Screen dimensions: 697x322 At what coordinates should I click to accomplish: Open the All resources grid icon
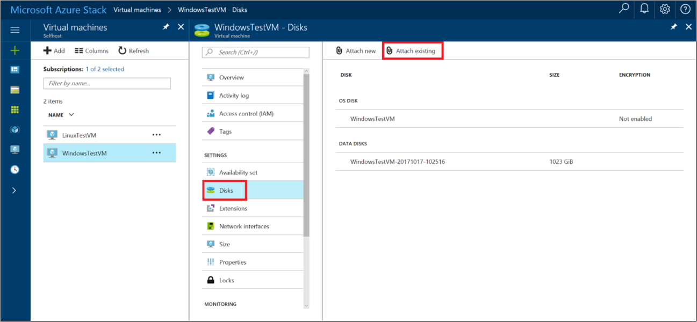click(15, 109)
